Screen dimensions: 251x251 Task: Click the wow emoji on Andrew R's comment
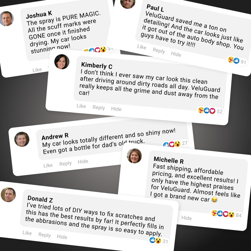[x=177, y=144]
